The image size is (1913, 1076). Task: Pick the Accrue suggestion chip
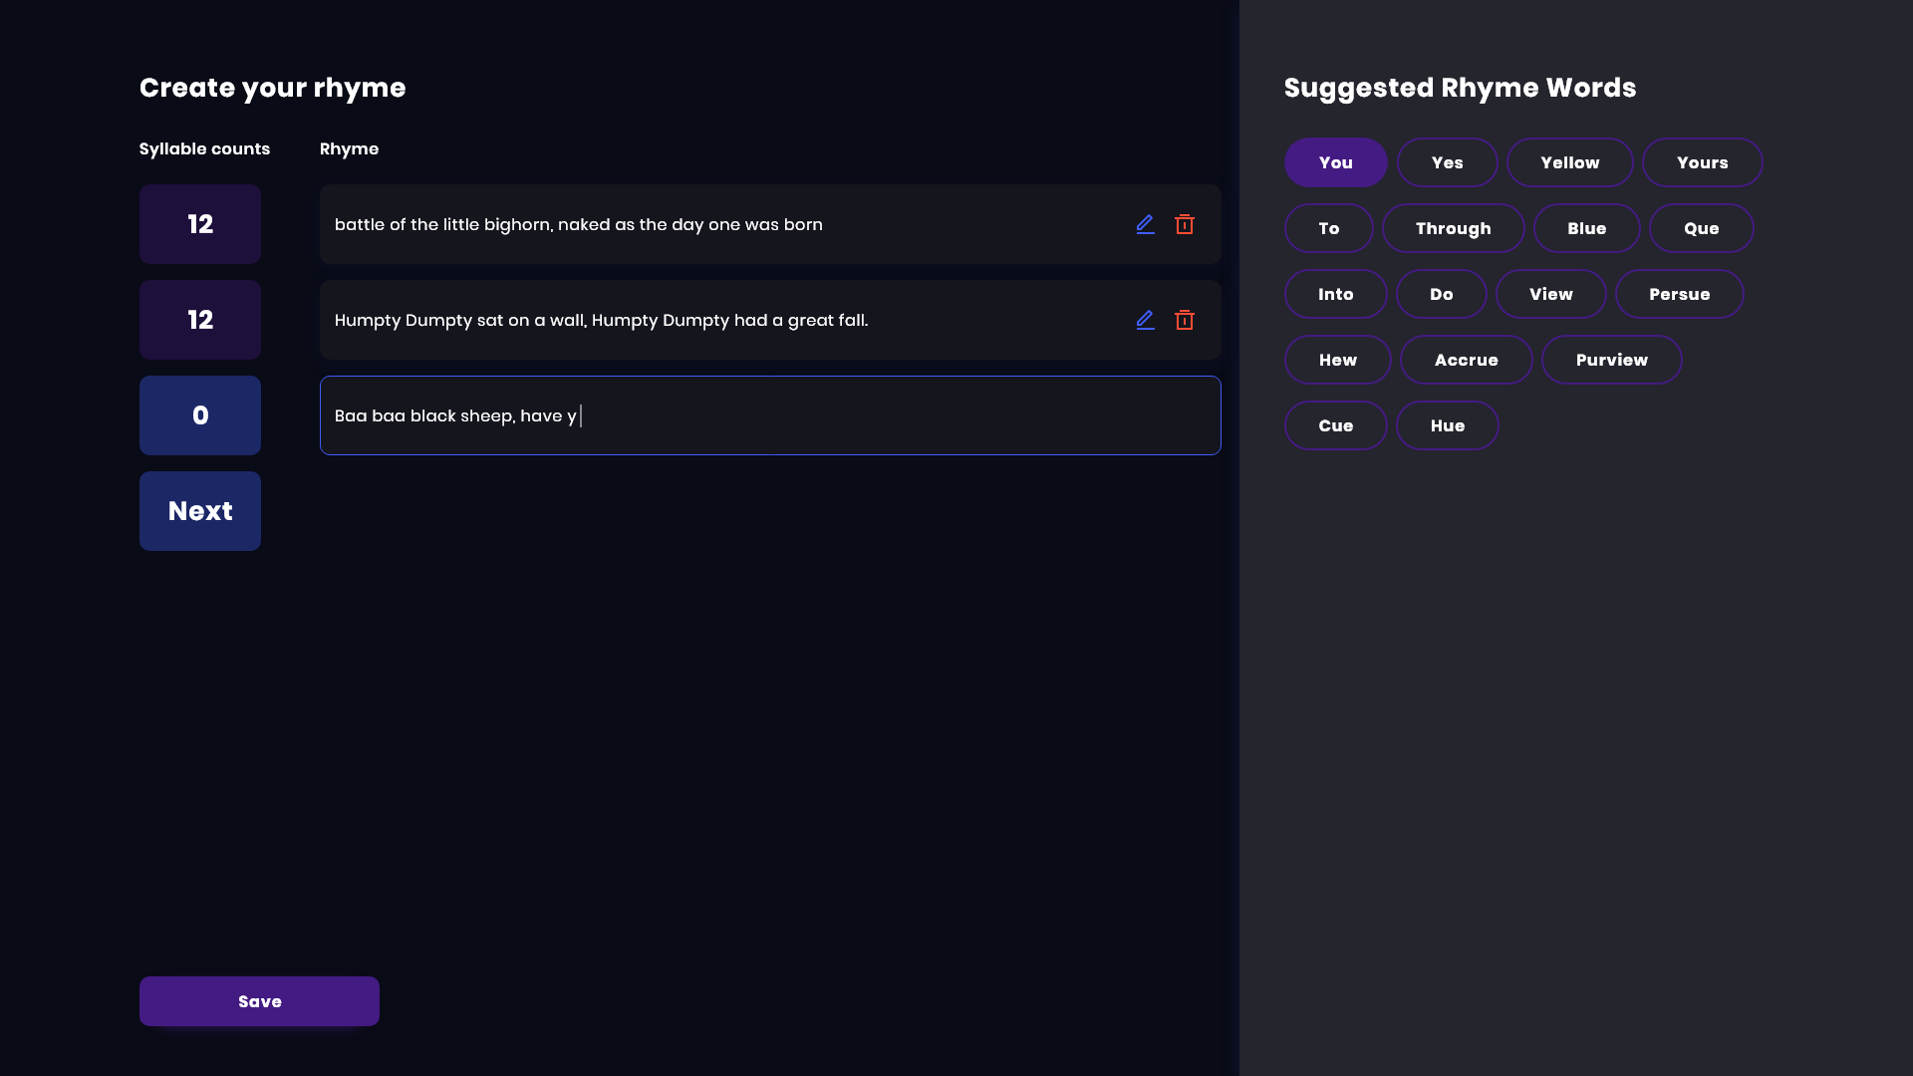1466,360
